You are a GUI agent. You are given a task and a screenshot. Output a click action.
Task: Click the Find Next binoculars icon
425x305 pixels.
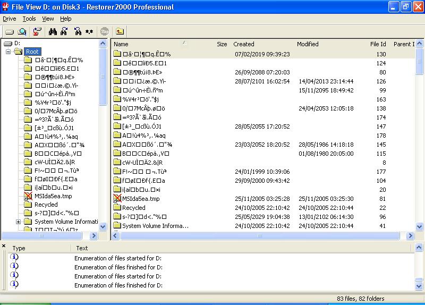click(x=64, y=31)
